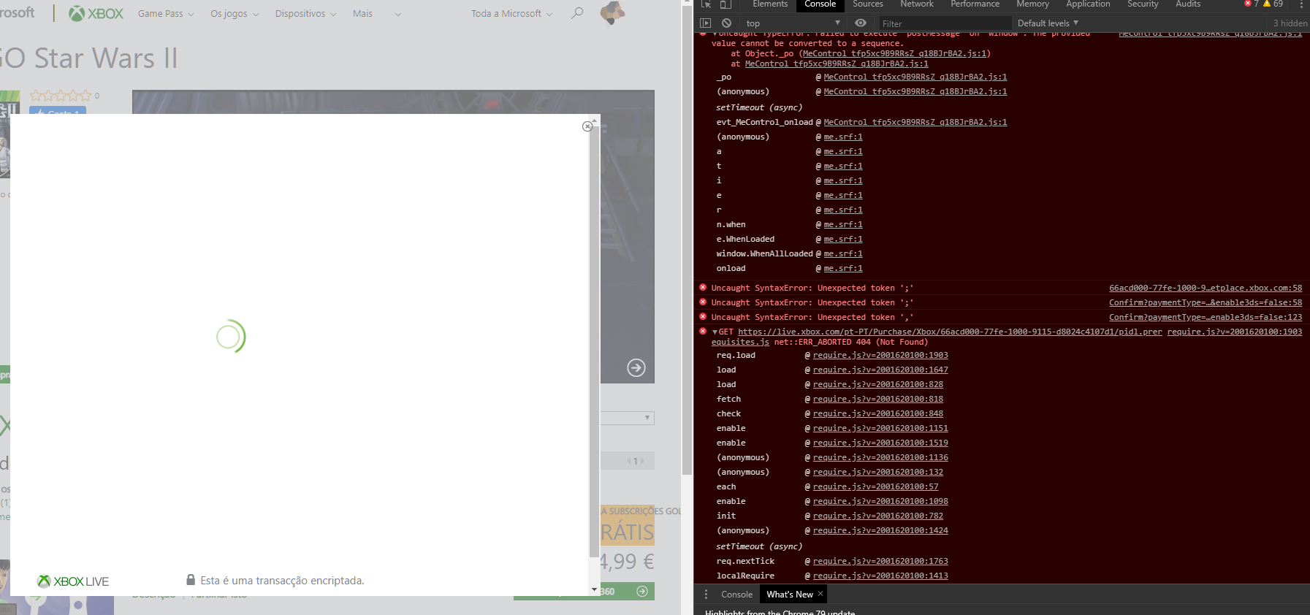Switch to the Elements tab
1310x615 pixels.
pos(770,4)
